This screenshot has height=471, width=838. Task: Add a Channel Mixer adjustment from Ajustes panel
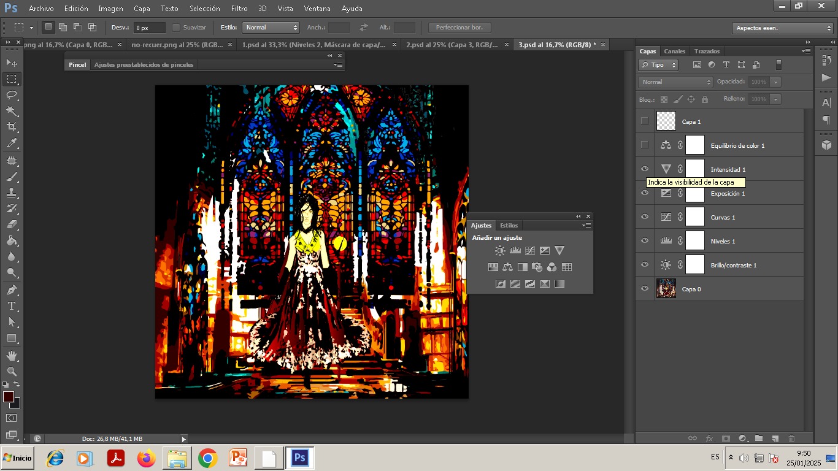552,267
